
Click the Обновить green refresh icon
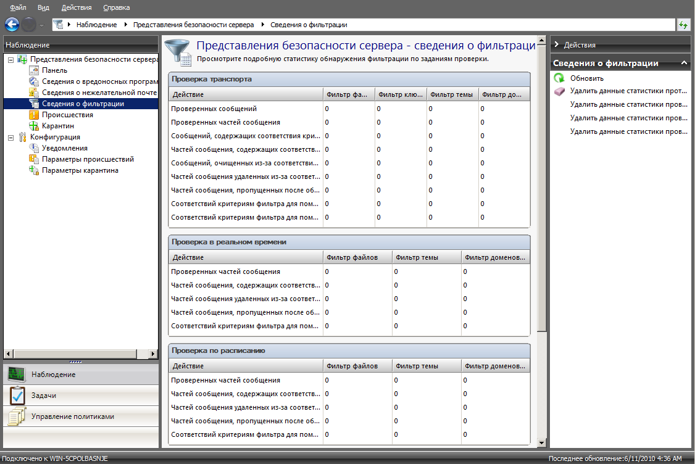(559, 78)
